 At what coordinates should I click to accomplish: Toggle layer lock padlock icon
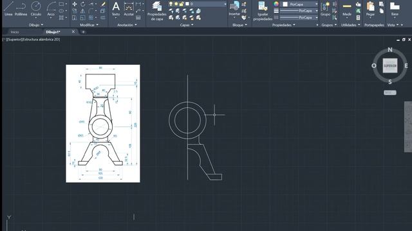point(182,4)
